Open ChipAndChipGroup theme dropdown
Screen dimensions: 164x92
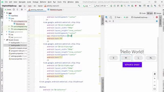click(140, 17)
